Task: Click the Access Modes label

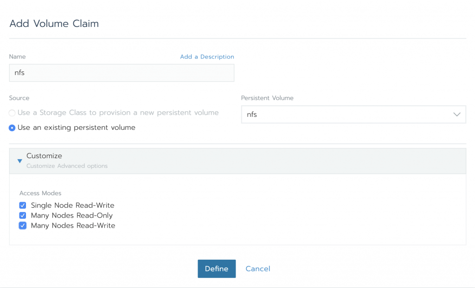Action: (x=40, y=193)
